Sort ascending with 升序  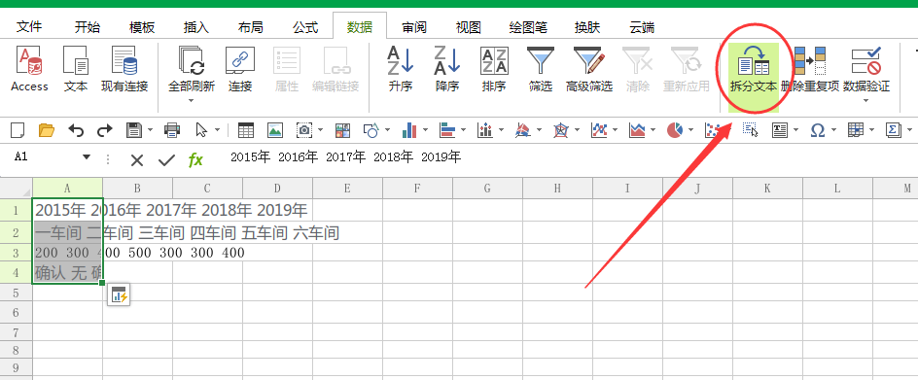pos(401,69)
